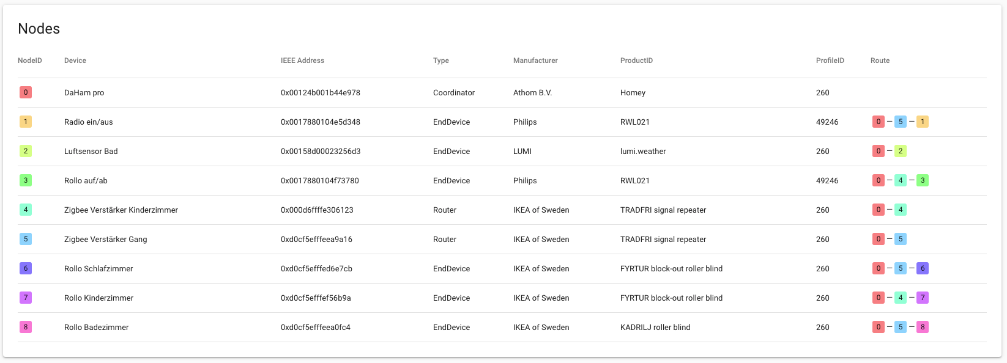Click the pink node 8 badge ending Rollo Badezimmer route

tap(923, 327)
